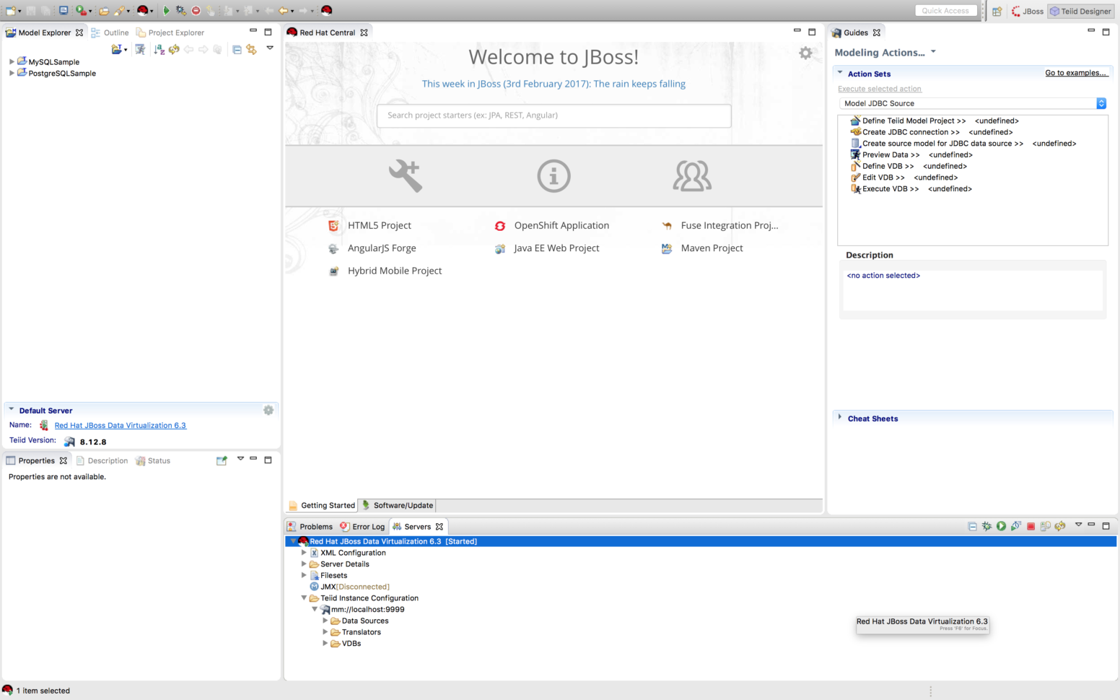This screenshot has height=700, width=1120.
Task: Start the server with green play icon in Servers view
Action: pyautogui.click(x=1001, y=526)
